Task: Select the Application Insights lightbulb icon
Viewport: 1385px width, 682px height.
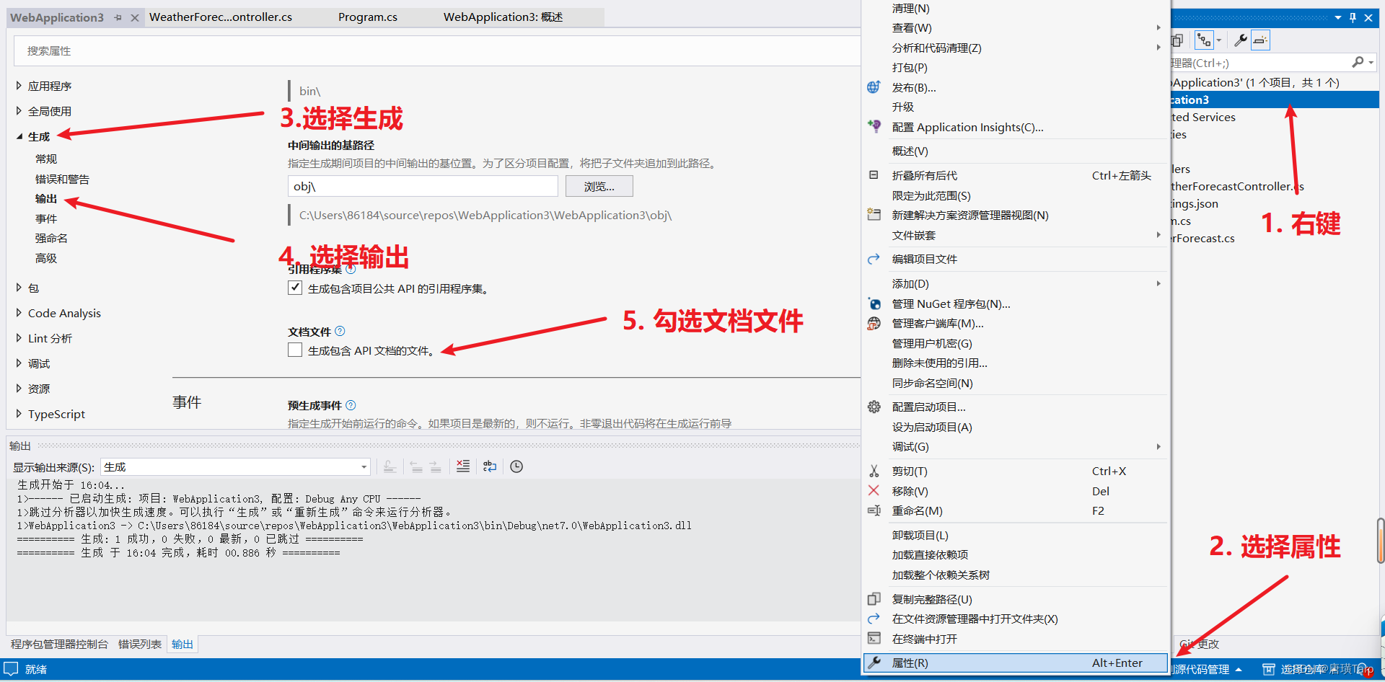Action: tap(874, 127)
